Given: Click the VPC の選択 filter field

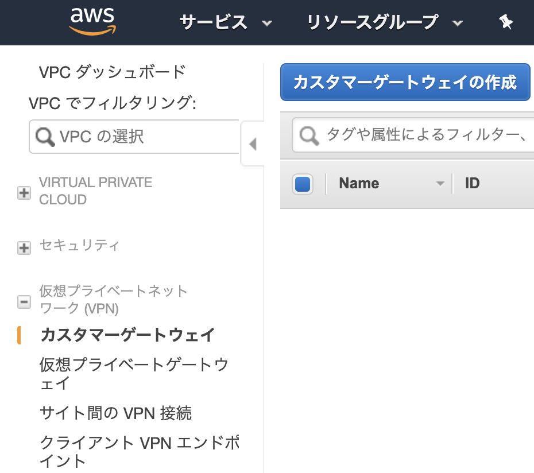Looking at the screenshot, I should tap(134, 137).
